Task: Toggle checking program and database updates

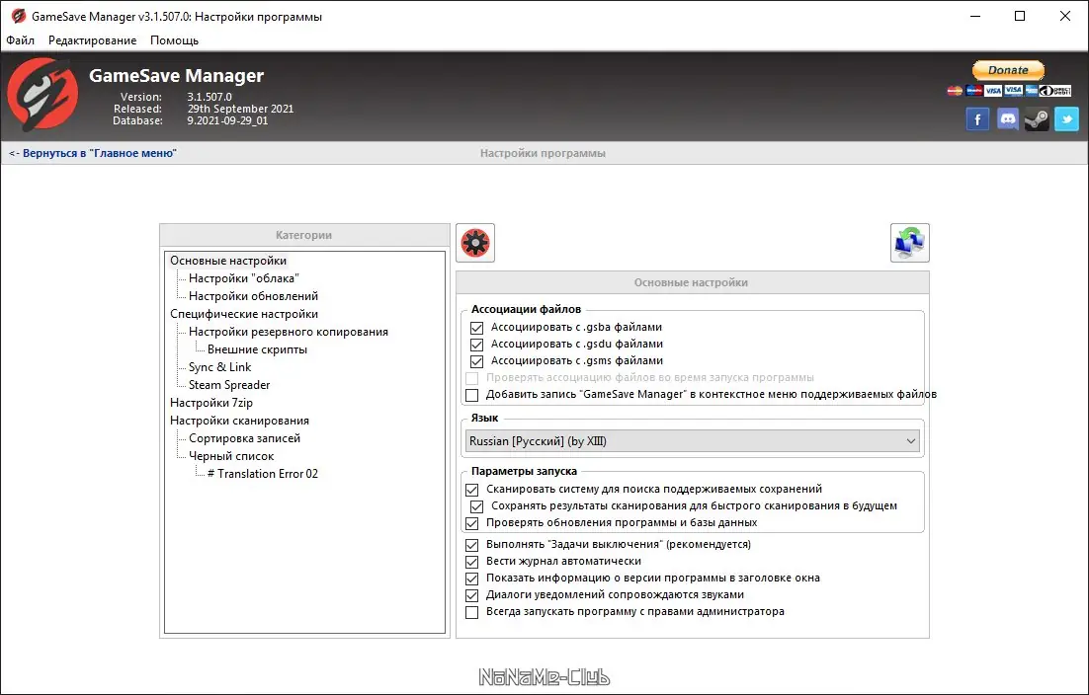Action: 472,523
